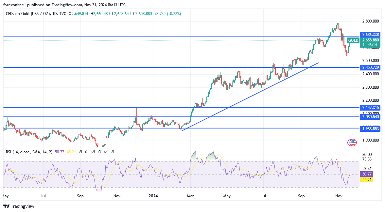Click the 2,147.315 price level label

pyautogui.click(x=371, y=108)
